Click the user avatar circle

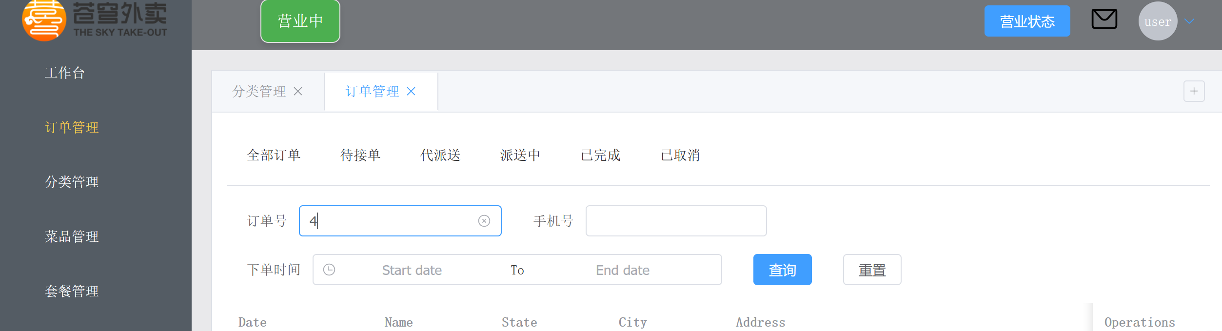tap(1158, 21)
